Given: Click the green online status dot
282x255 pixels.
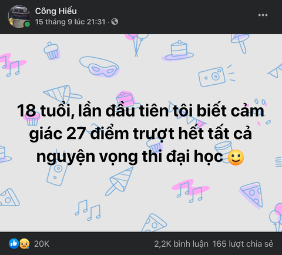Looking at the screenshot, I should 28,24.
